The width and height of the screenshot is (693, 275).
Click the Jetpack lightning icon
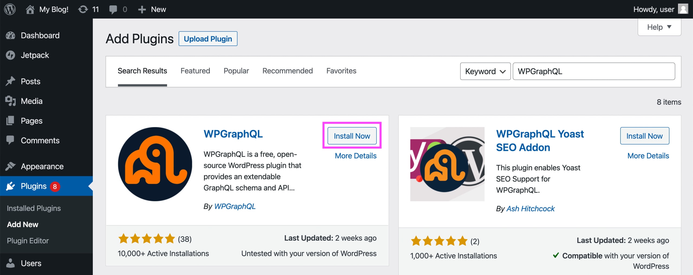[11, 55]
